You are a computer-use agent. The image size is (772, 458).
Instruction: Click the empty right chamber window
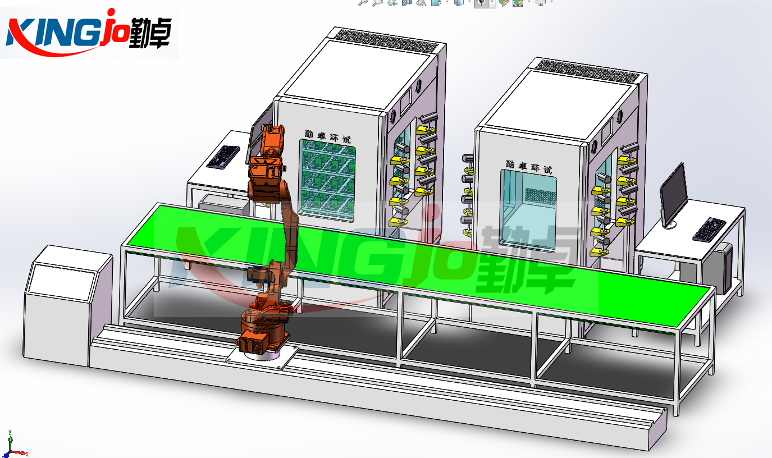tap(528, 212)
